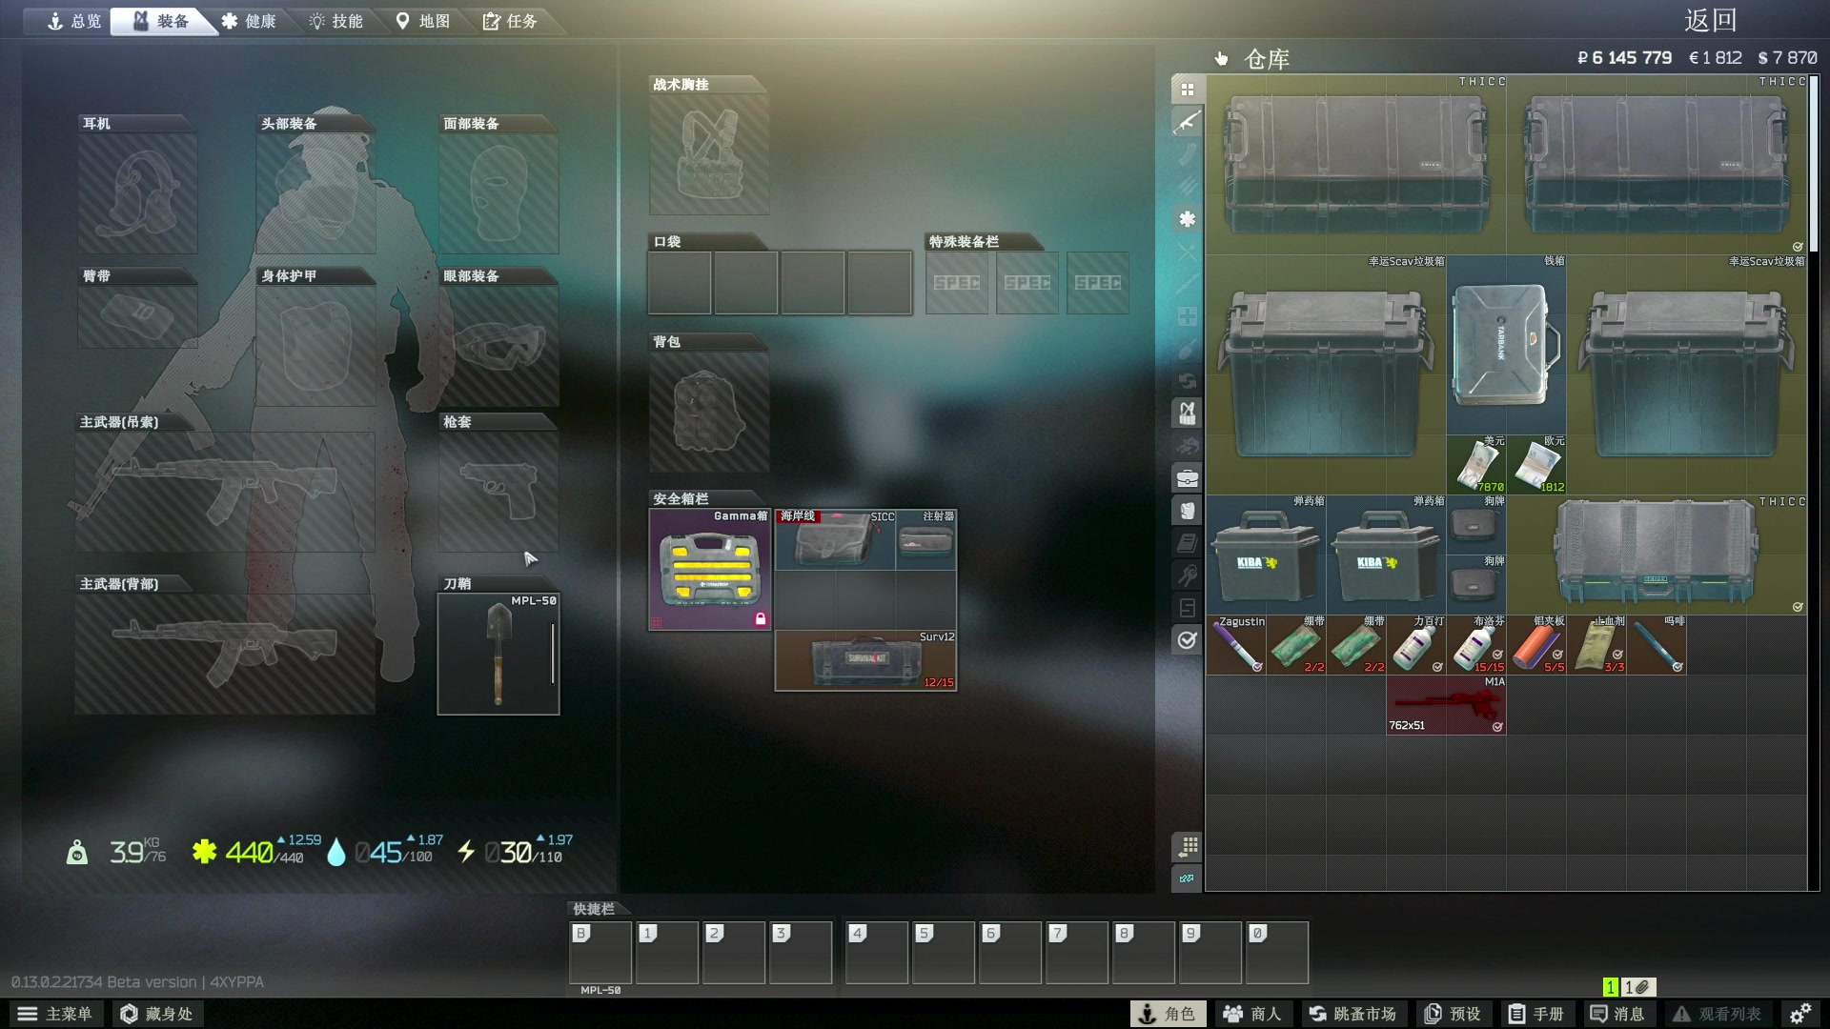The image size is (1830, 1029).
Task: Click the hand icon beside 仓库 title
Action: coord(1221,59)
